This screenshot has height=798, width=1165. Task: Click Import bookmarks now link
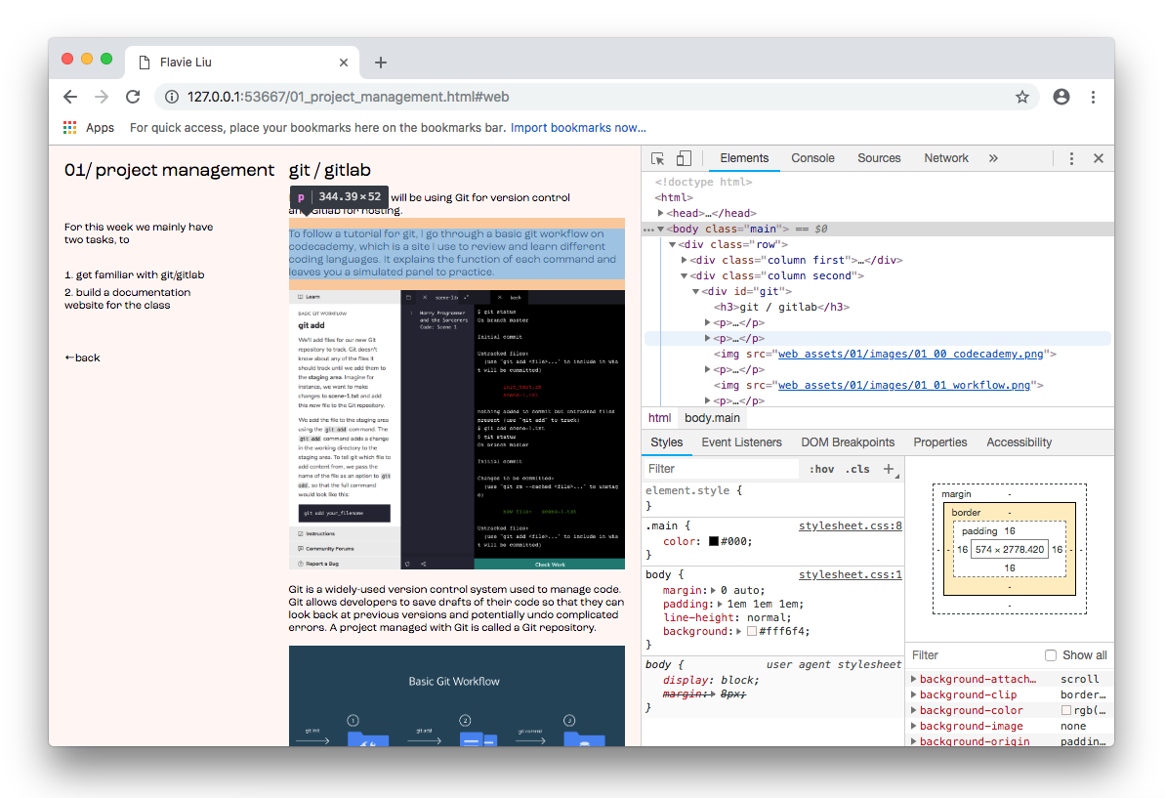coord(578,128)
